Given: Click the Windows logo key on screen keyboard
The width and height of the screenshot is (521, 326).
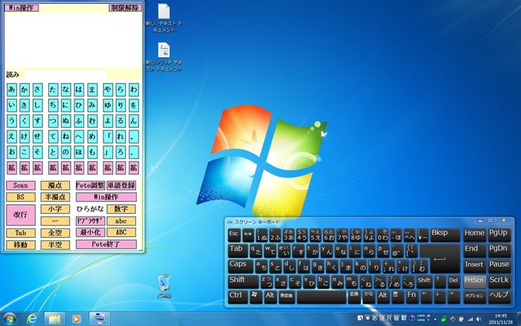Looking at the screenshot, I should (x=255, y=296).
